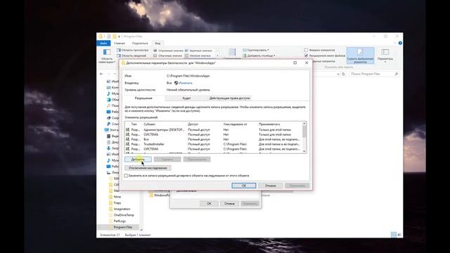Screen dimensions: 450x253
Task: Choose Крупные значки layout in ribbon
Action: [x=198, y=51]
